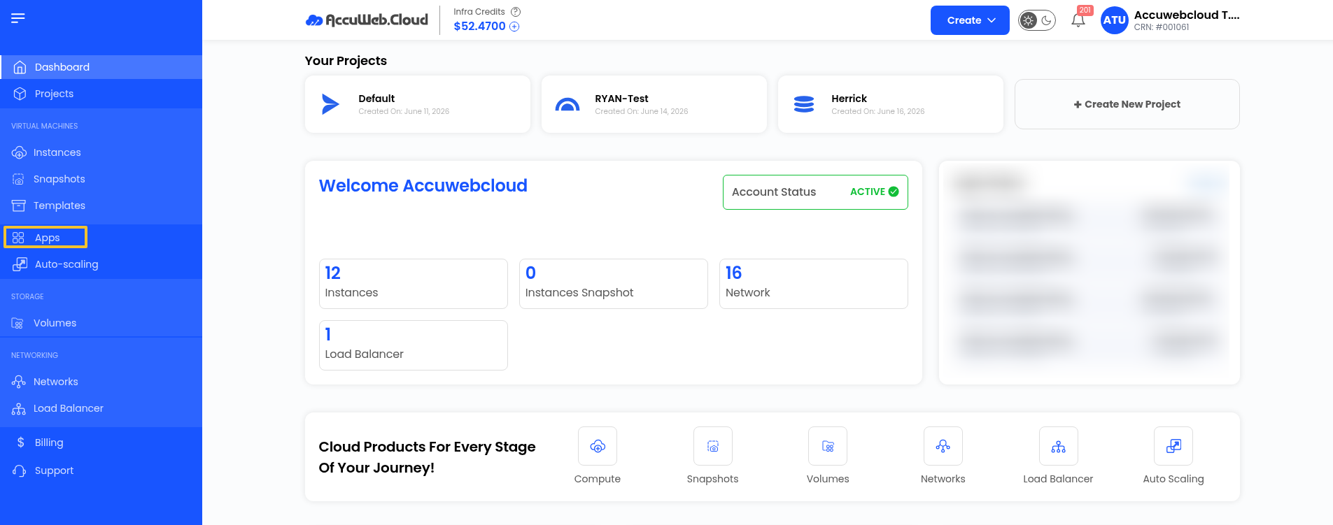1333x525 pixels.
Task: Click Create New Project button
Action: (x=1127, y=104)
